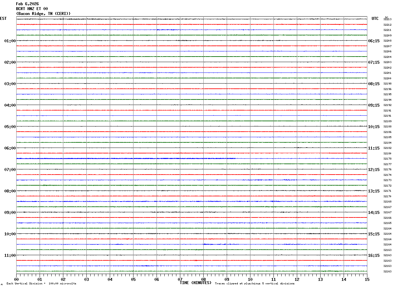Click the Bacon Ridge, TN (CERI) title
Viewport: 393px width, 288px height.
coord(43,14)
